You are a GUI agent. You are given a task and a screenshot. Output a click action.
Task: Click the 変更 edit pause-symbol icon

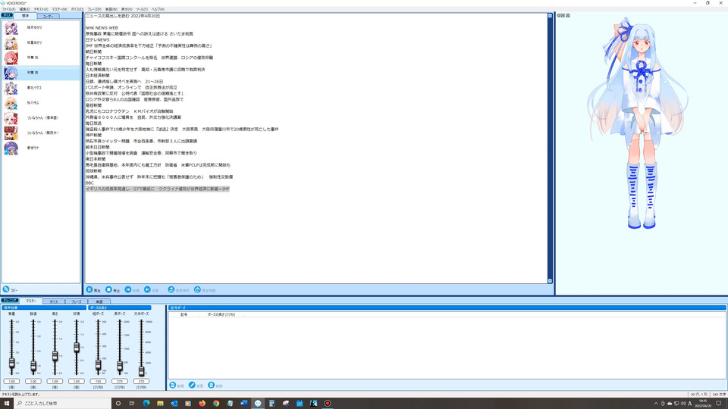(192, 386)
